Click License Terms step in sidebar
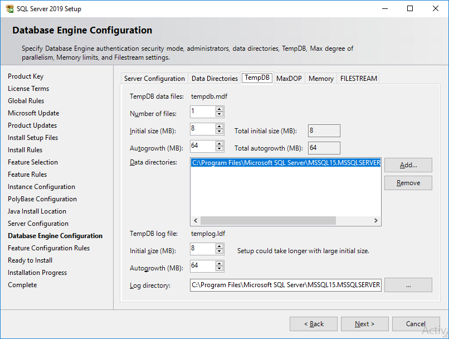 28,89
